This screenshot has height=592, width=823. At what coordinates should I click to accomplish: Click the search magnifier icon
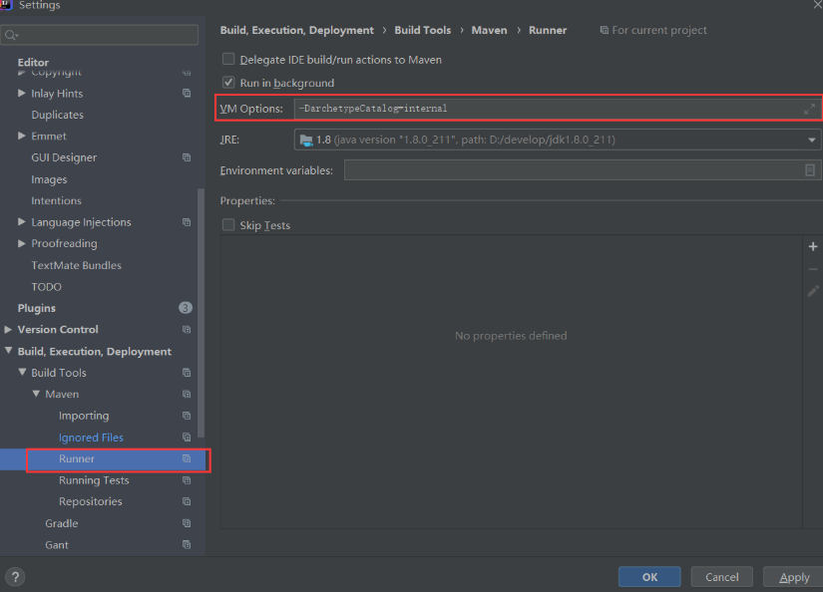[11, 35]
